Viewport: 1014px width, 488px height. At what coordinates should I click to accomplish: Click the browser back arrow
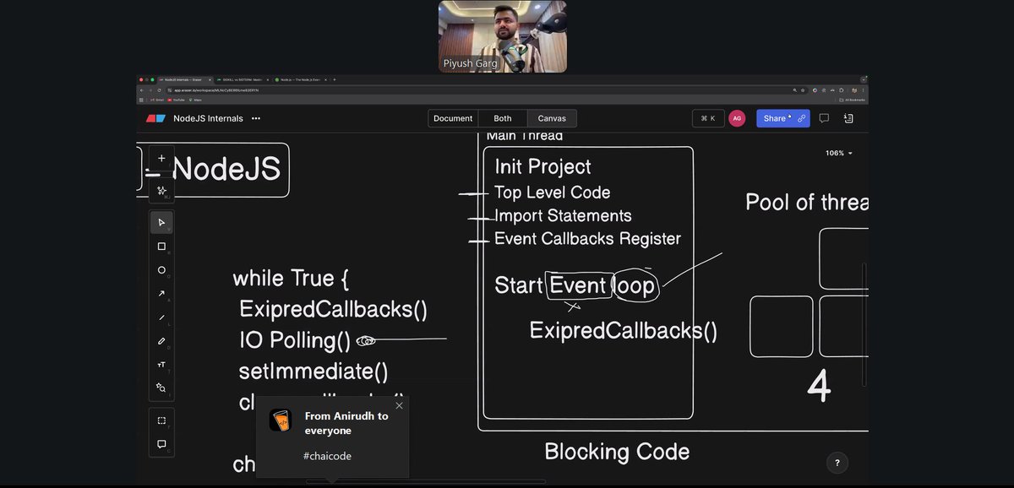[142, 89]
